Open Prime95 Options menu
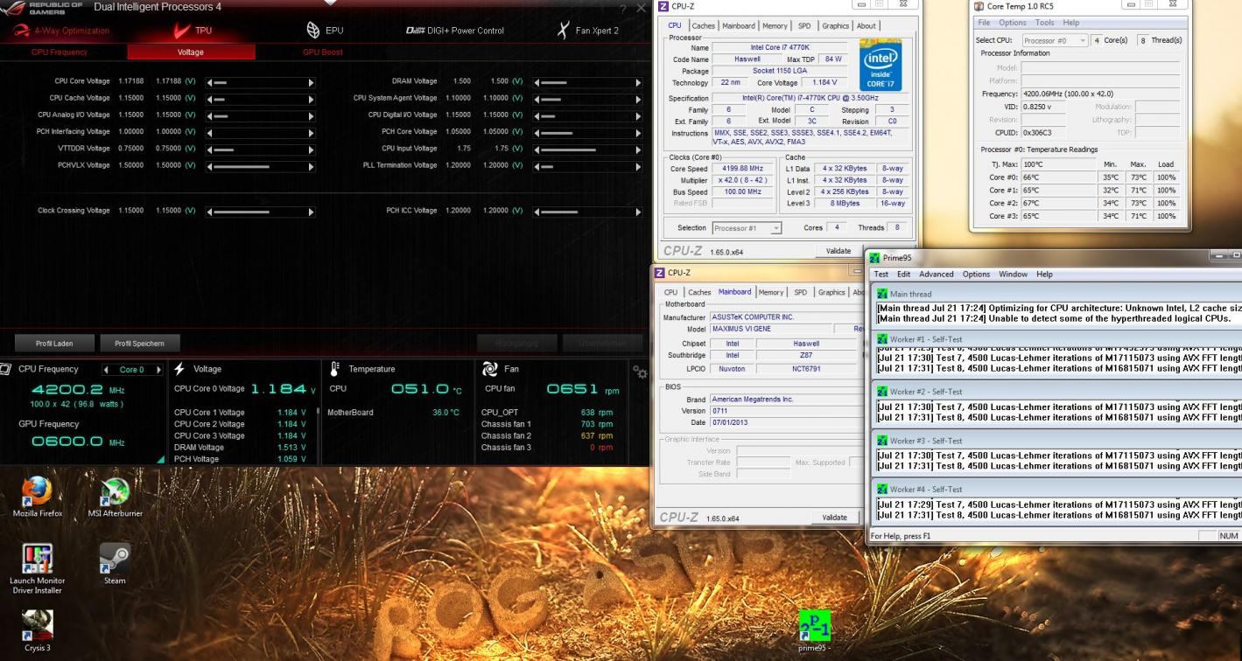Screen dimensions: 1242x661 (976, 275)
